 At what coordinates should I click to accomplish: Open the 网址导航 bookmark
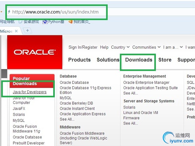pos(7,22)
